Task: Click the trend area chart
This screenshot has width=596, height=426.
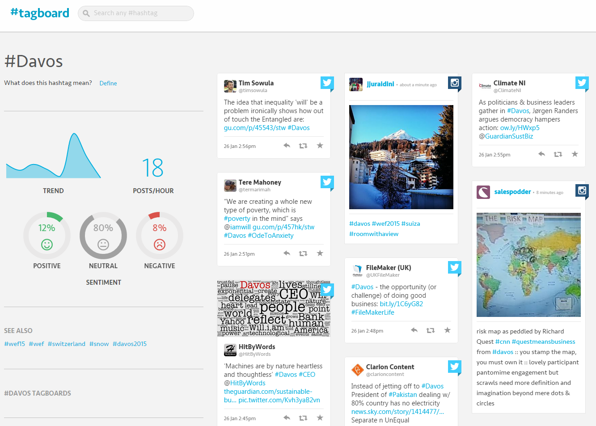Action: tap(53, 156)
